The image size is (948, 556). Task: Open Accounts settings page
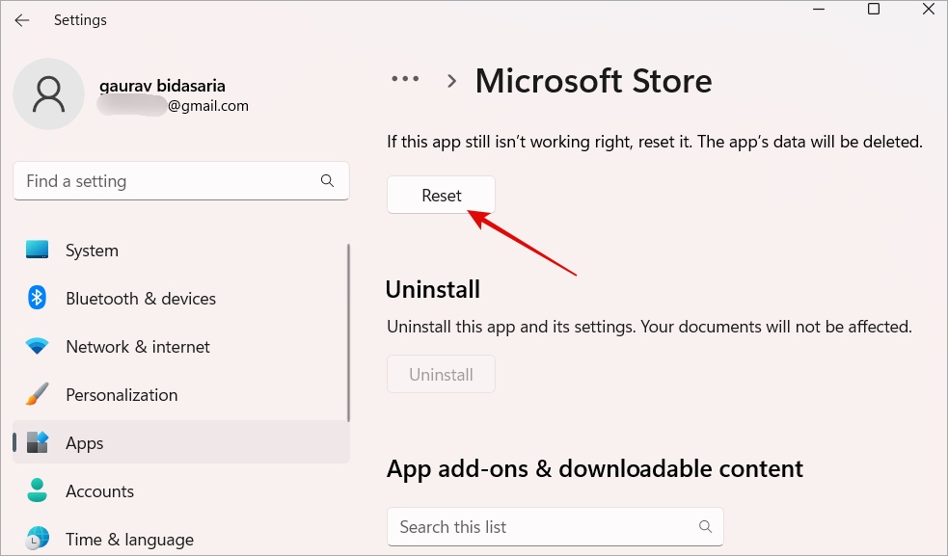(x=99, y=491)
